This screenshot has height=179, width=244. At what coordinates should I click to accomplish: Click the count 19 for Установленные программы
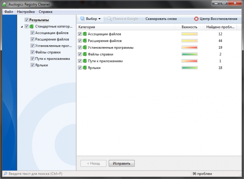click(220, 47)
